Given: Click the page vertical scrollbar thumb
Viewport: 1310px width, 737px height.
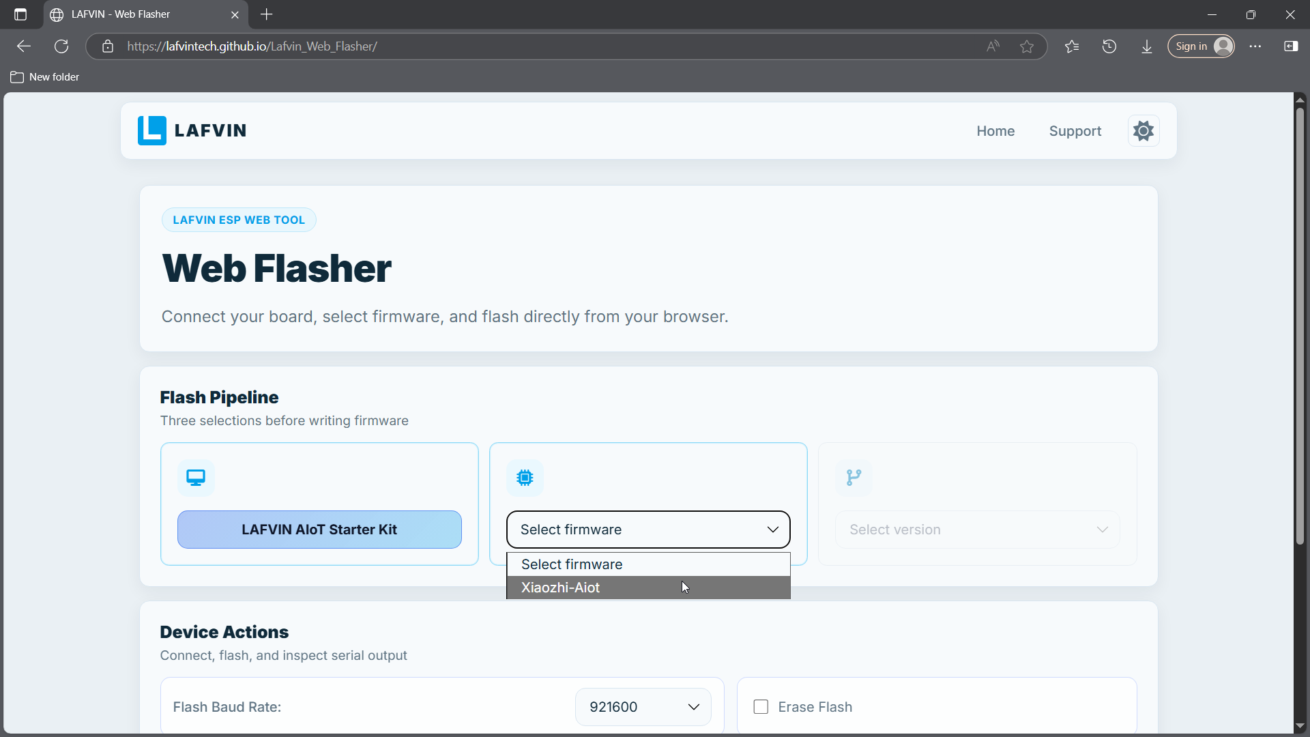Looking at the screenshot, I should click(x=1300, y=326).
